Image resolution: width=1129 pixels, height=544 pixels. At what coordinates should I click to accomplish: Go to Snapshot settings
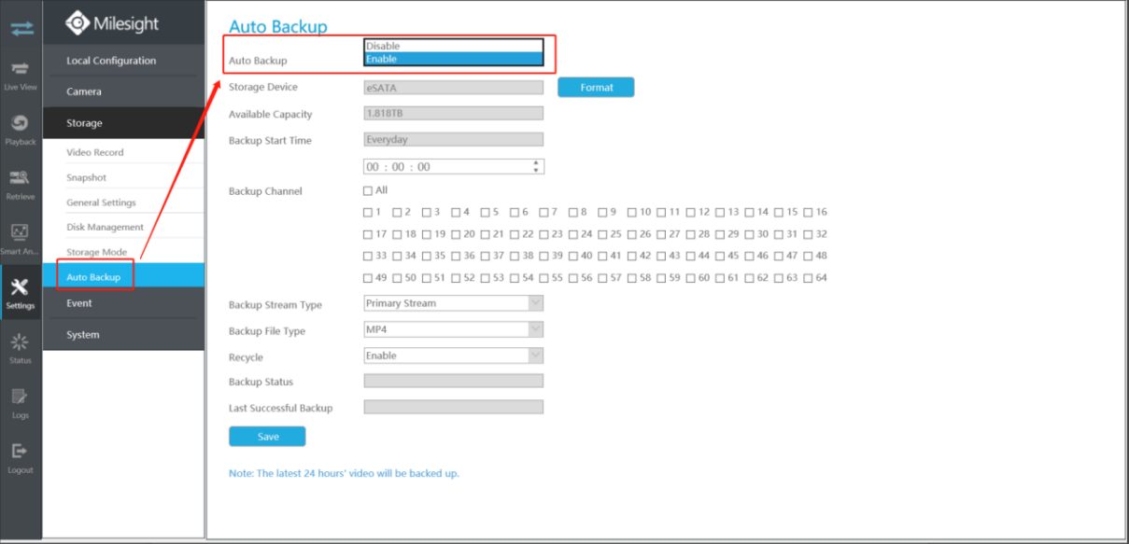tap(86, 177)
